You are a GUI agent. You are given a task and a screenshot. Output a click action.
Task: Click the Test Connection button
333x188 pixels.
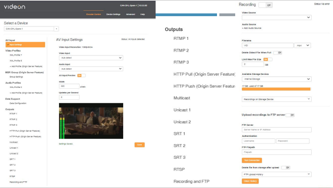click(x=251, y=160)
